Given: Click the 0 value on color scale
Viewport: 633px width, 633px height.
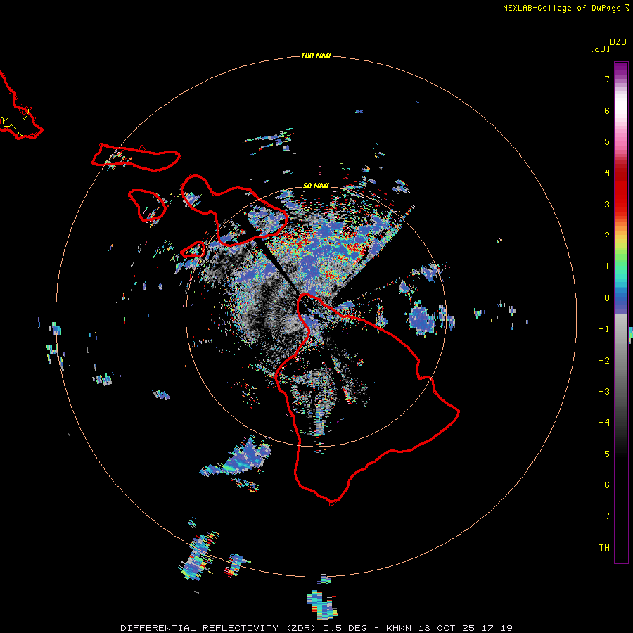Looking at the screenshot, I should pyautogui.click(x=607, y=298).
